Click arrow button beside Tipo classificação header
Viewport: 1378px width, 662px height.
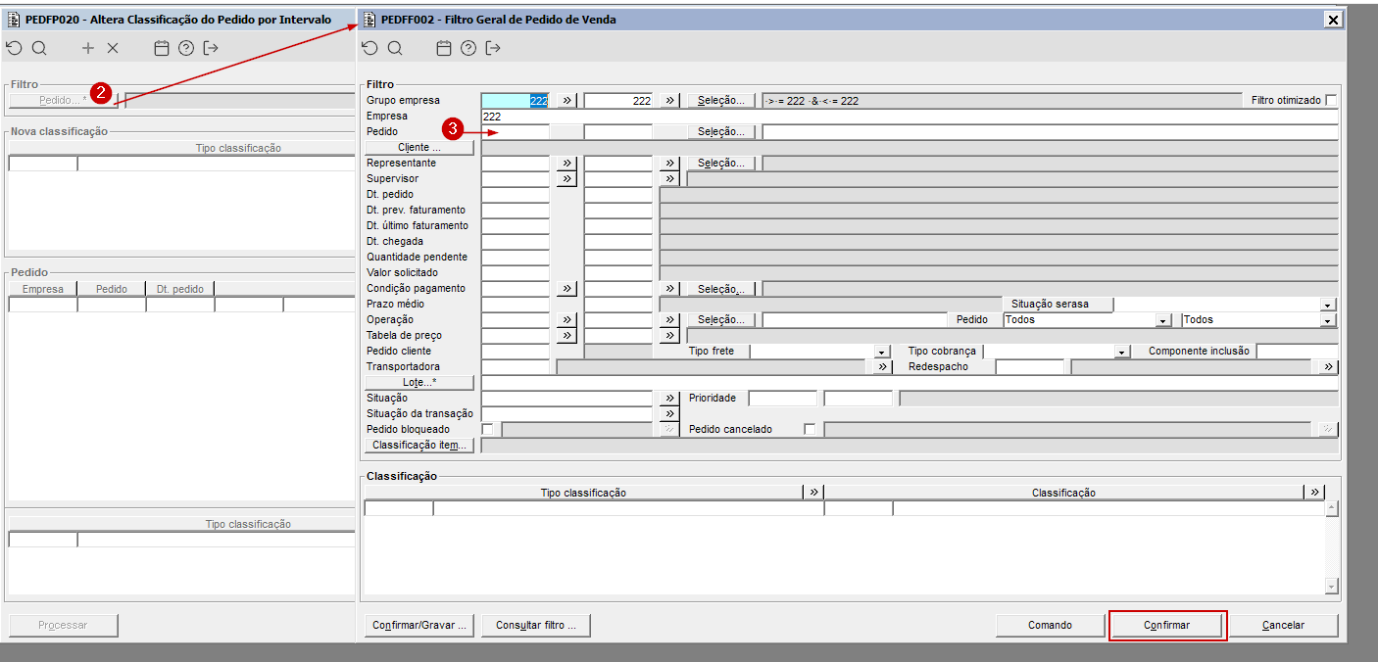(812, 492)
